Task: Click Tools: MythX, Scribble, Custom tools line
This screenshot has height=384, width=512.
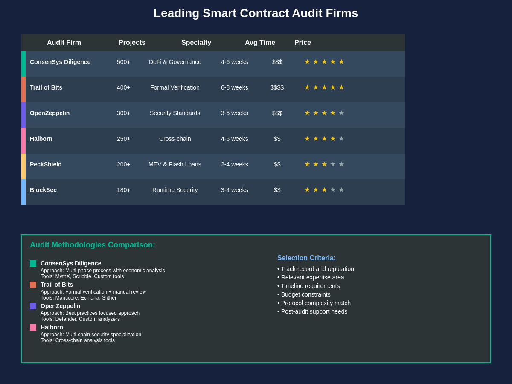Action: coord(82,276)
